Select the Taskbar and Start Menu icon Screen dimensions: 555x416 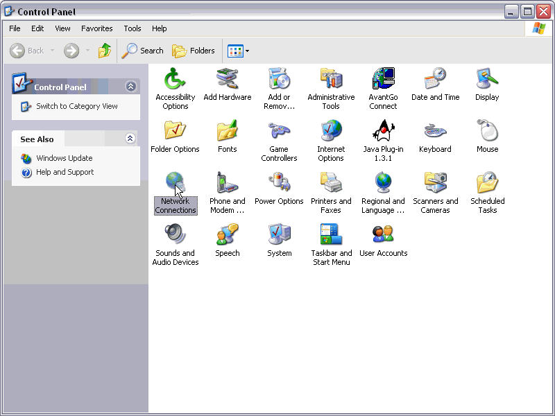[331, 234]
